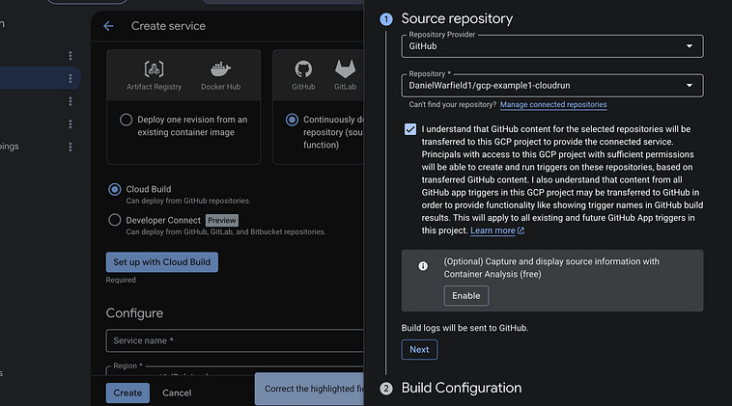This screenshot has width=732, height=406.
Task: Expand the Build Configuration step
Action: click(x=462, y=388)
